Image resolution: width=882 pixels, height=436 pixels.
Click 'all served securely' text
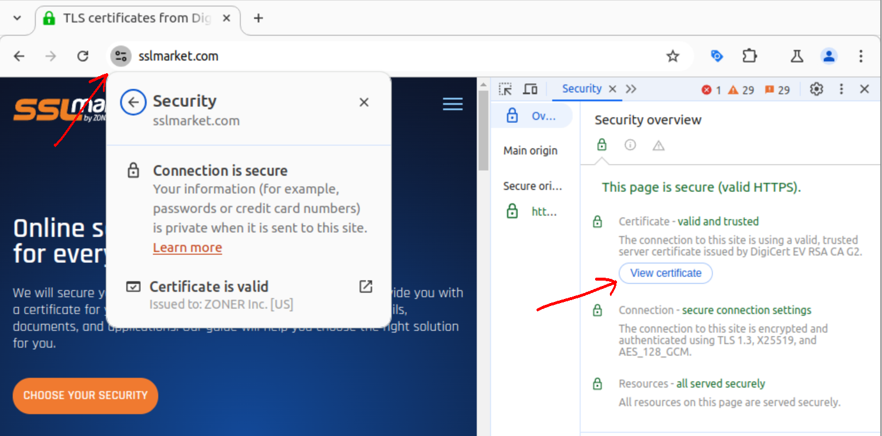(721, 384)
